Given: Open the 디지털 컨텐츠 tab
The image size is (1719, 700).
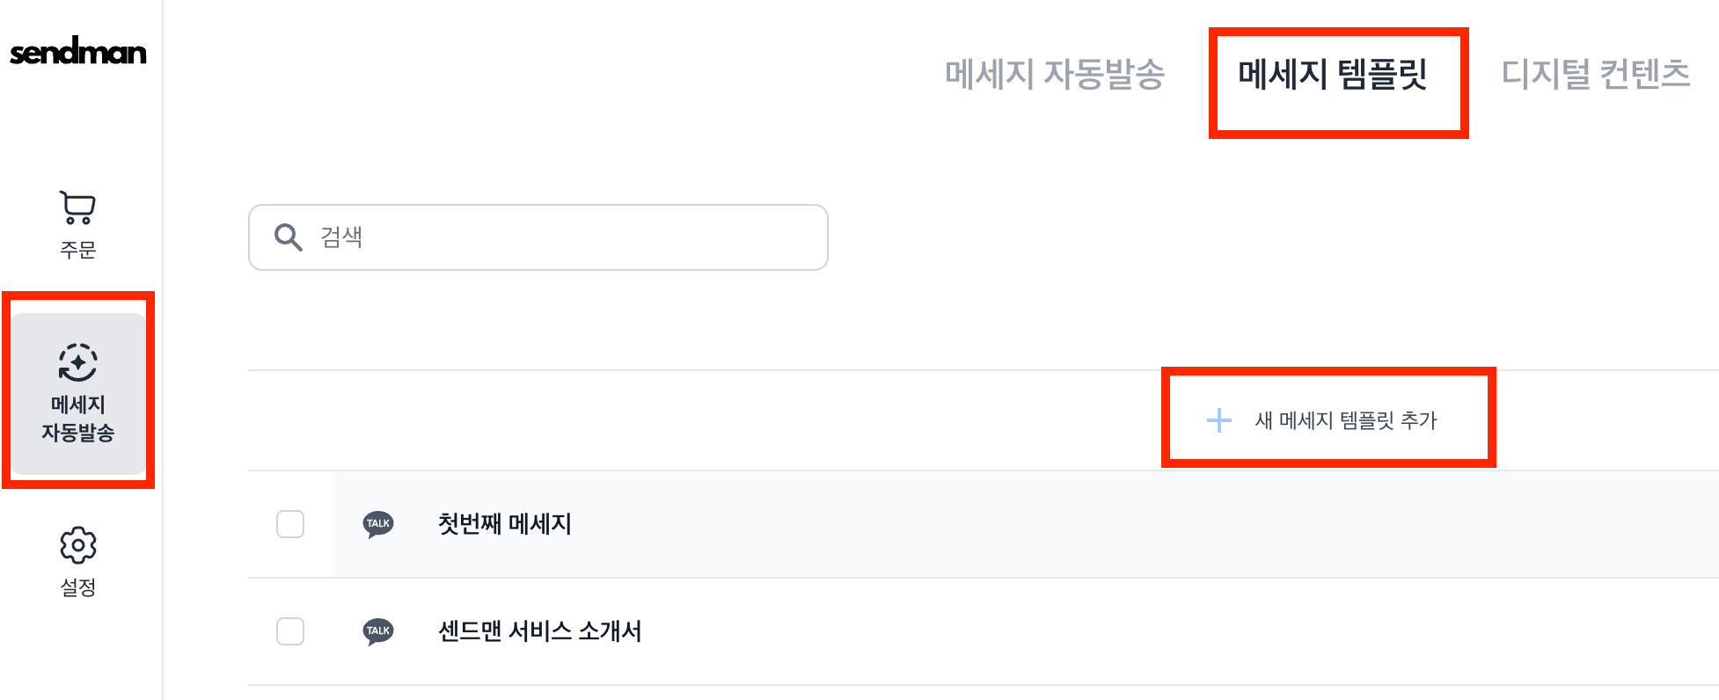Looking at the screenshot, I should [1595, 74].
